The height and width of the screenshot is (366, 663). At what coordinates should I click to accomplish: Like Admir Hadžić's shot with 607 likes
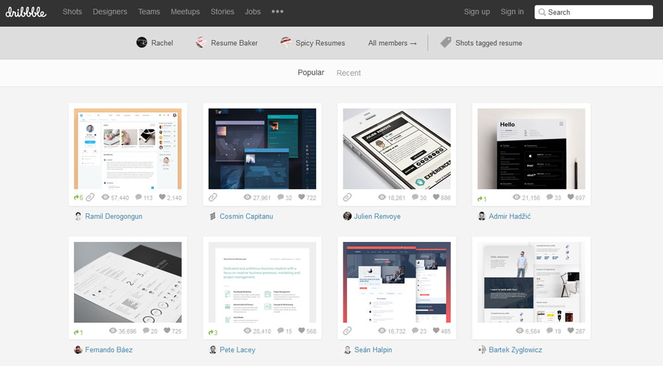[x=570, y=197]
